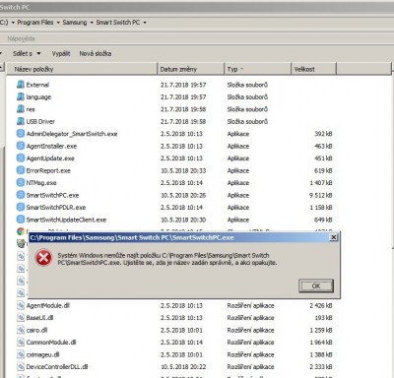
Task: Select SmartSwitchPC.exe application icon
Action: coord(21,195)
